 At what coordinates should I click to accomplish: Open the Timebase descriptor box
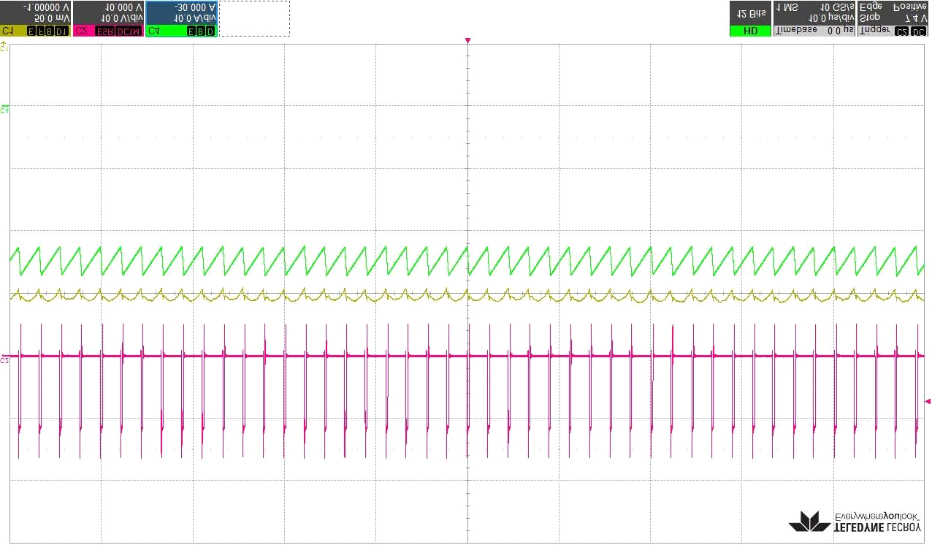(813, 18)
